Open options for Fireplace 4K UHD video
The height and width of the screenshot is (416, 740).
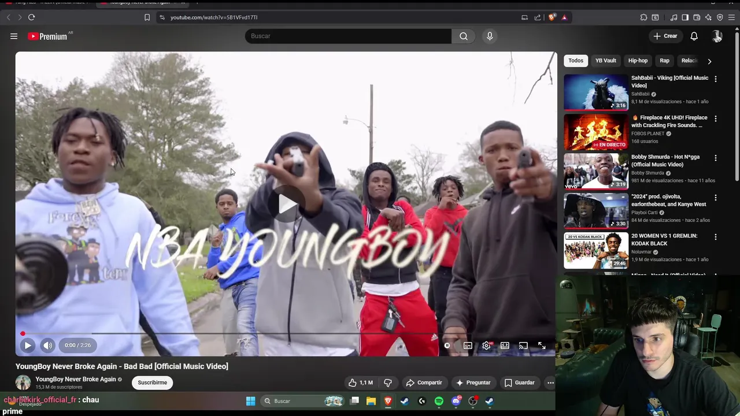click(716, 118)
